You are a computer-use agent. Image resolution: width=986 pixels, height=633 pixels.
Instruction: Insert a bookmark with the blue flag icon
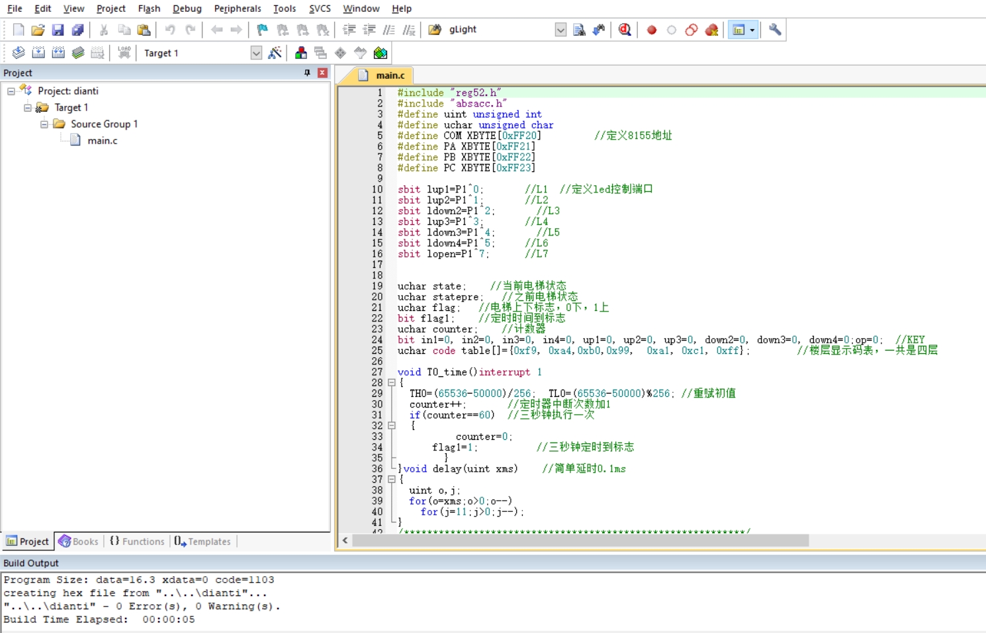click(263, 30)
